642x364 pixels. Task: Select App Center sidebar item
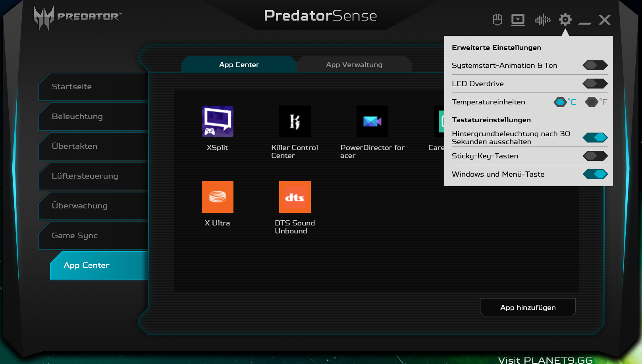point(99,265)
